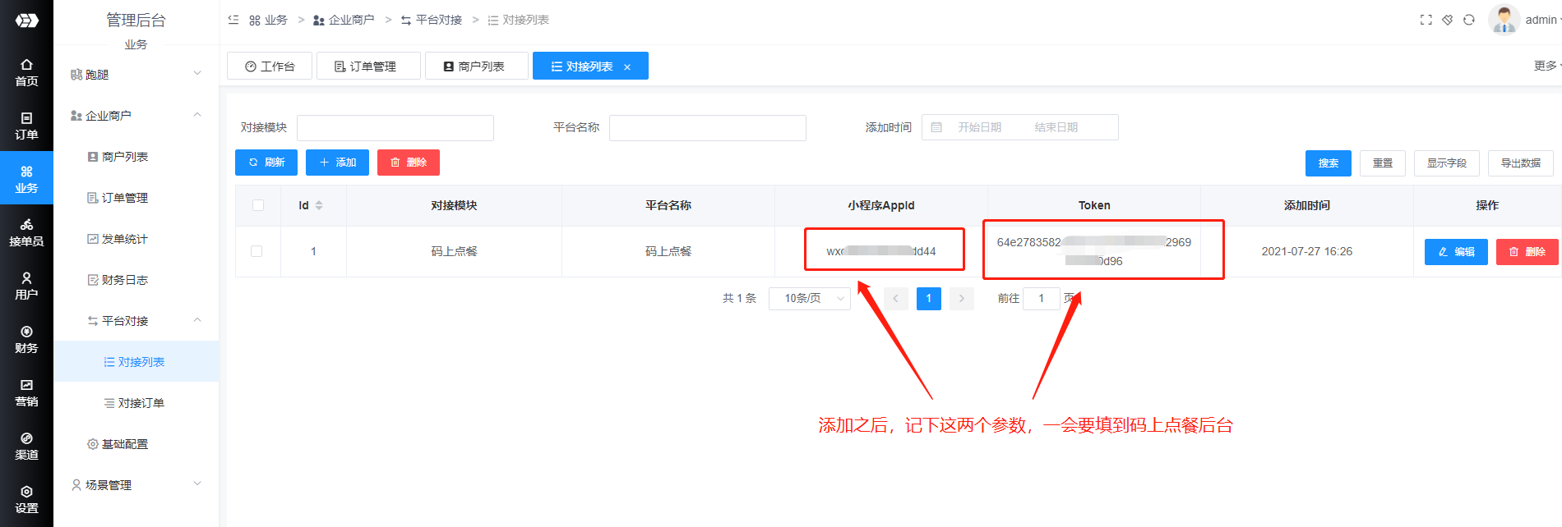Go to next page arrow
Screen dimensions: 1562x527
point(962,298)
